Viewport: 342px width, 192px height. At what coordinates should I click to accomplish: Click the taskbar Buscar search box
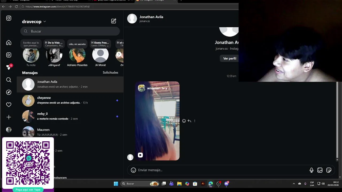pos(140,184)
